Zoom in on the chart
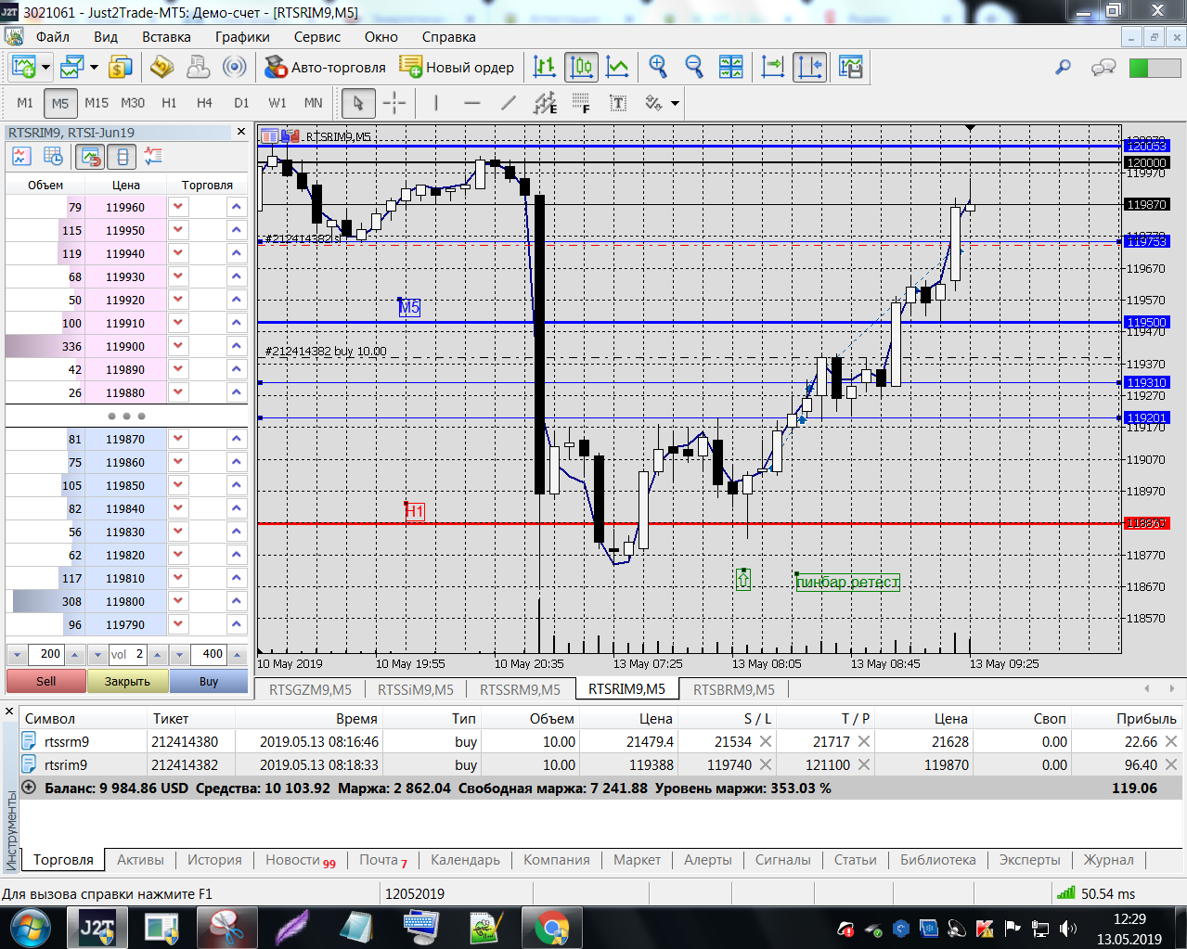The image size is (1187, 949). point(658,67)
